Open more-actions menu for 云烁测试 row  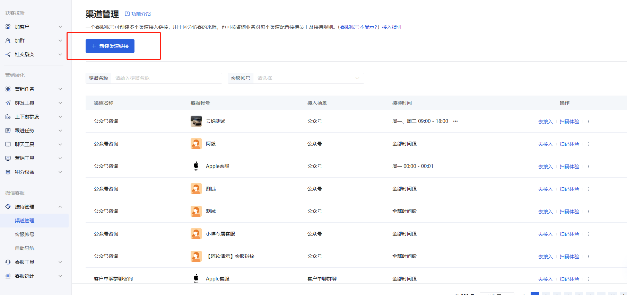589,122
